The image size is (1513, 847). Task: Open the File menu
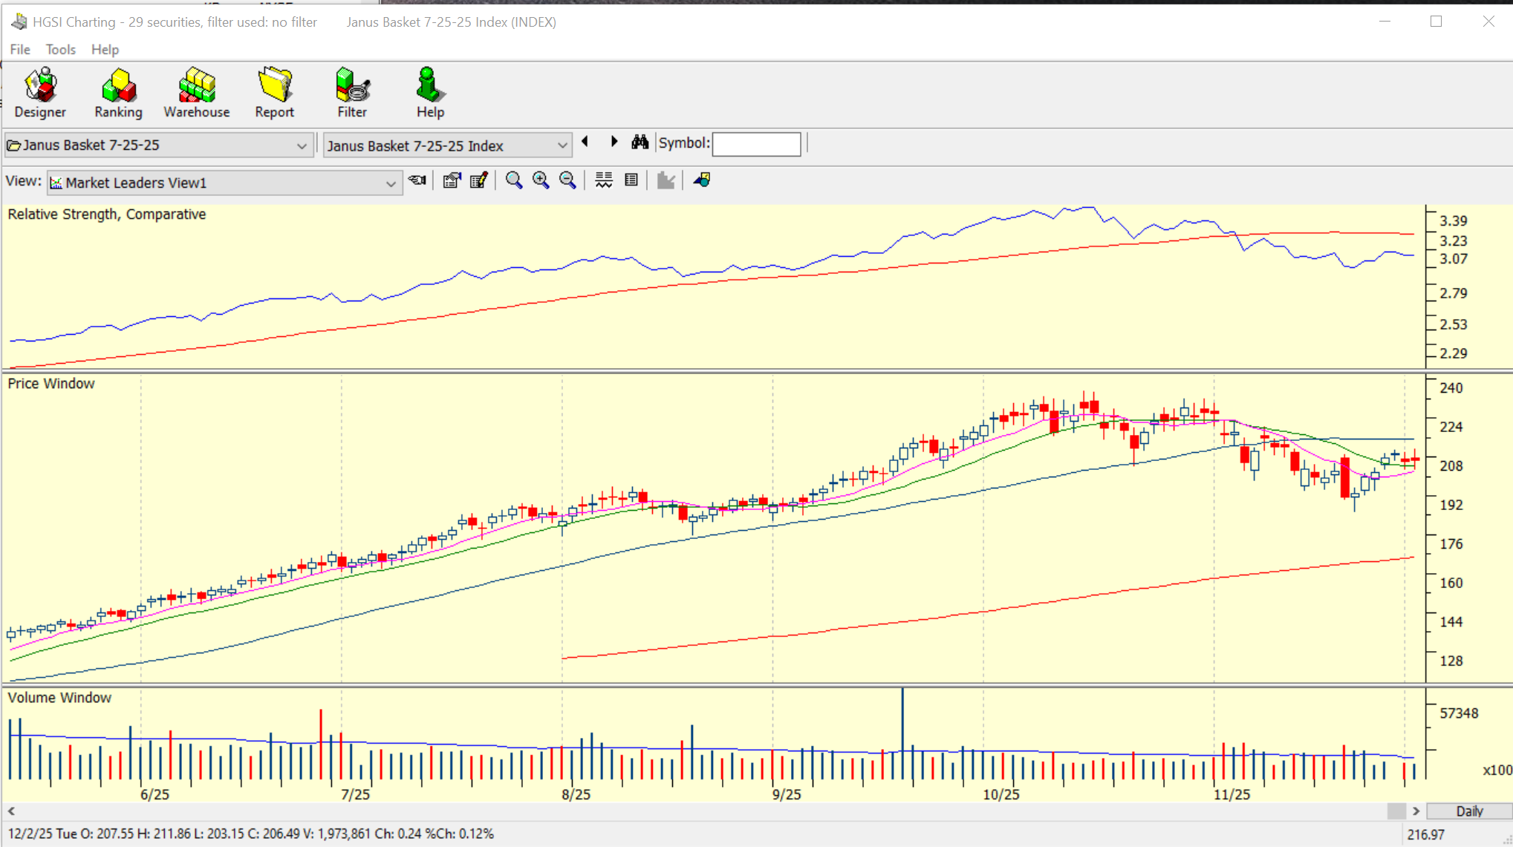(x=20, y=50)
